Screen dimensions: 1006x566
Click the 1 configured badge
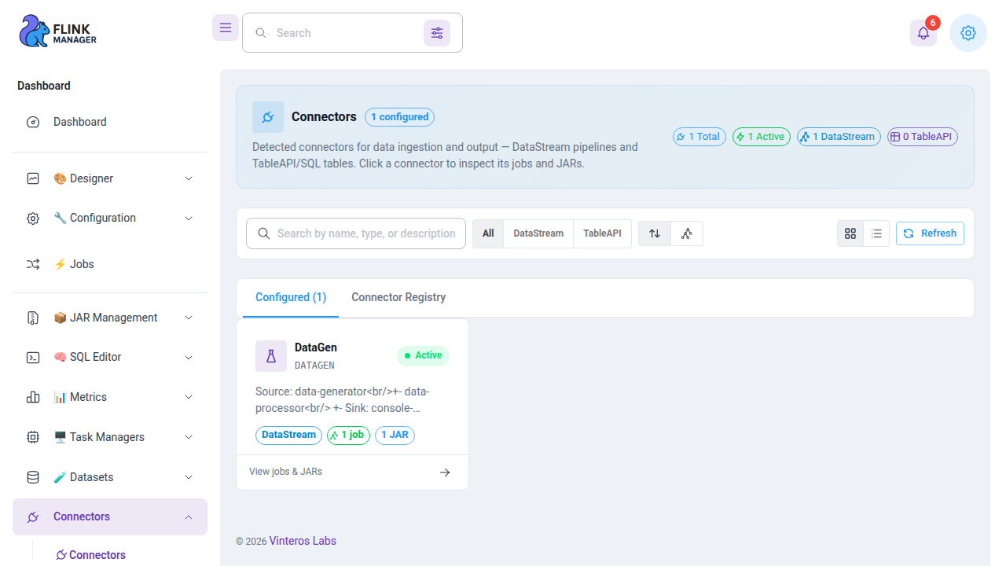coord(399,117)
